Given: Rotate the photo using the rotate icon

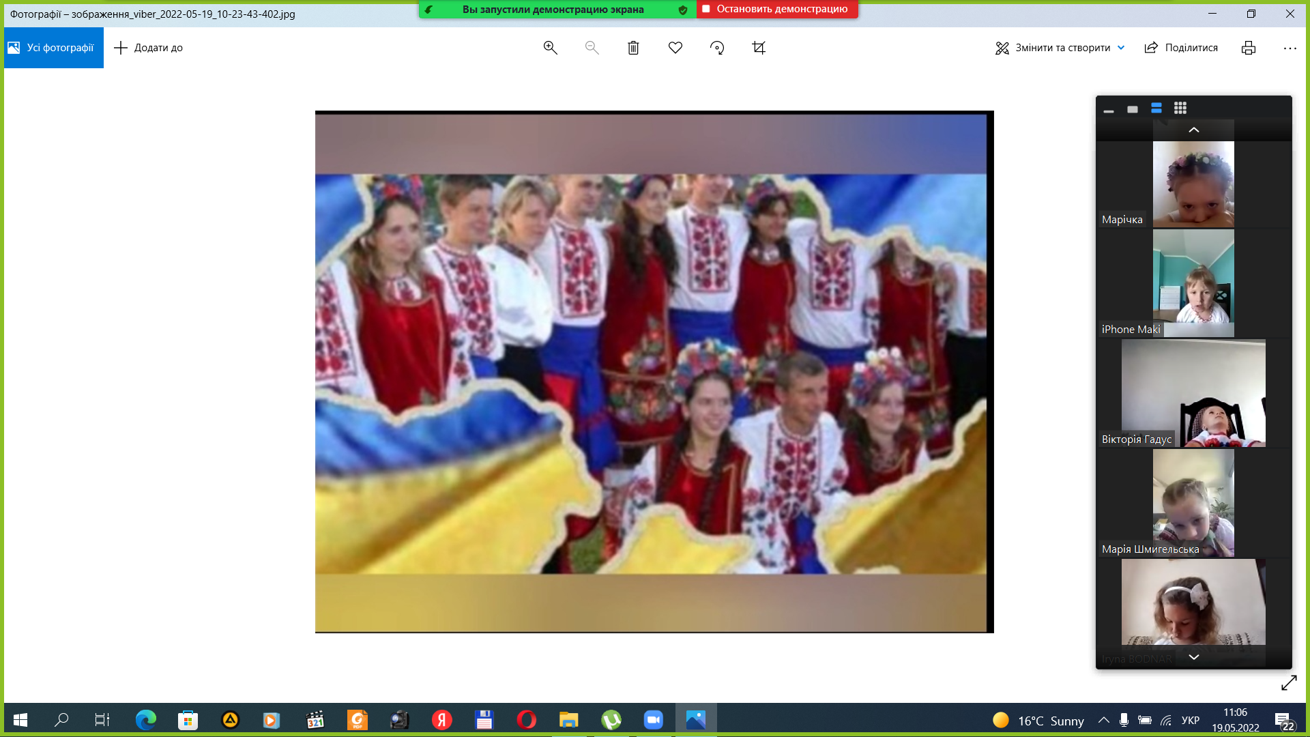Looking at the screenshot, I should (717, 48).
